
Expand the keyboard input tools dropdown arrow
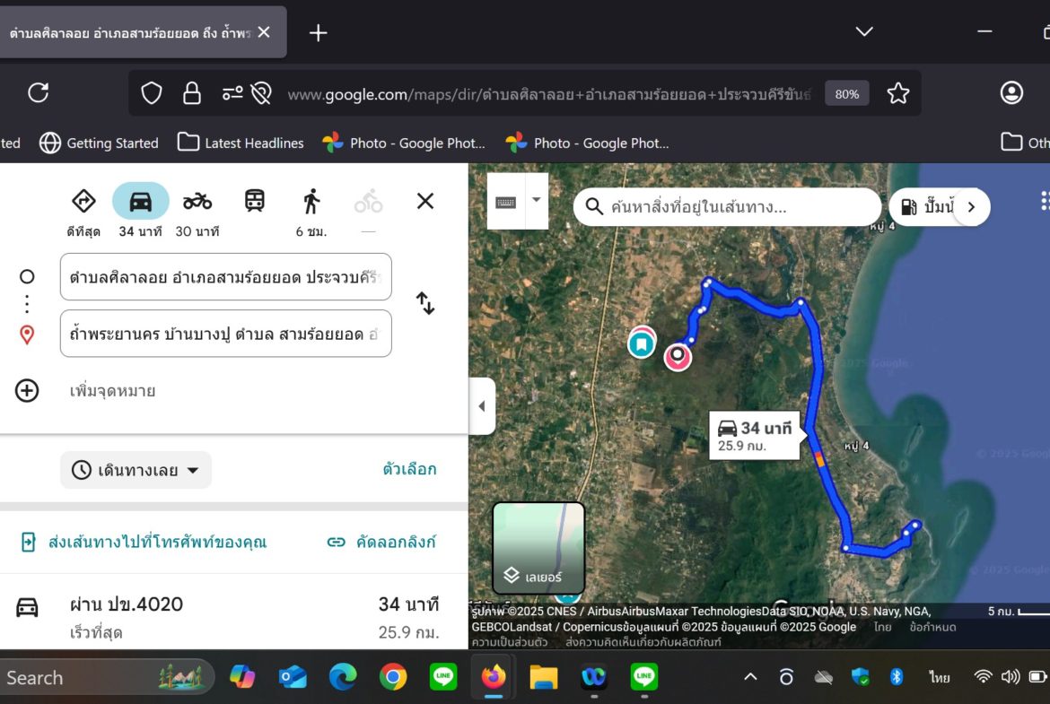(536, 199)
